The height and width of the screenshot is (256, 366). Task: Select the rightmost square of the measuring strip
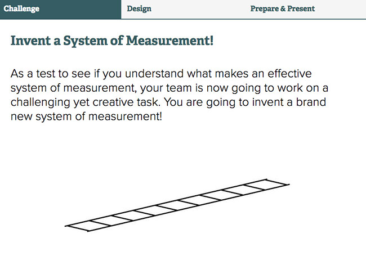coord(266,185)
